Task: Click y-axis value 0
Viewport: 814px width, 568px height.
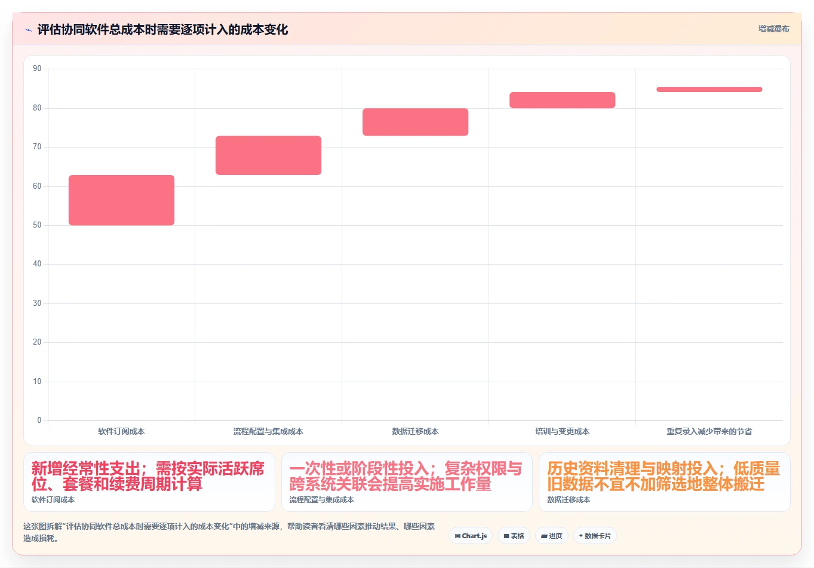Action: 39,420
